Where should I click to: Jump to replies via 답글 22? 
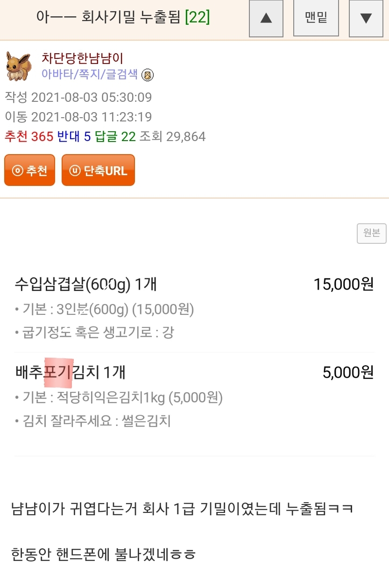[x=115, y=136]
